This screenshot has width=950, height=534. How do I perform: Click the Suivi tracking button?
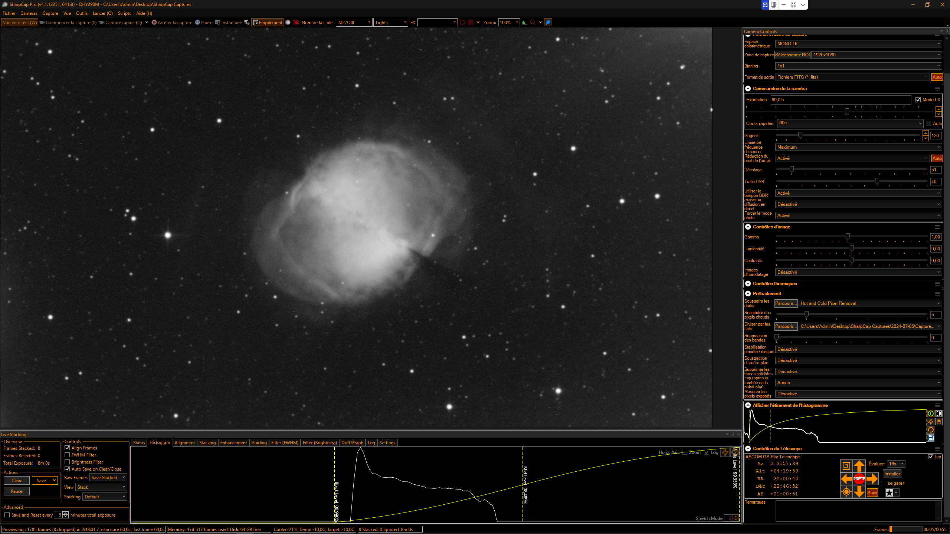[872, 493]
